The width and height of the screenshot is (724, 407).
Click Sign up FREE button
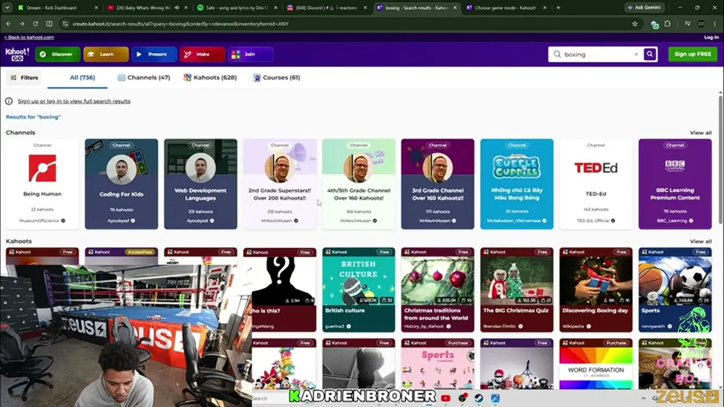tap(693, 54)
